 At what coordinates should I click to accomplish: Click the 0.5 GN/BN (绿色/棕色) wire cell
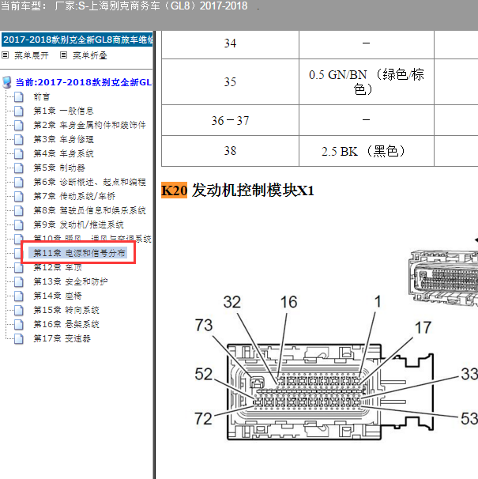(x=367, y=82)
